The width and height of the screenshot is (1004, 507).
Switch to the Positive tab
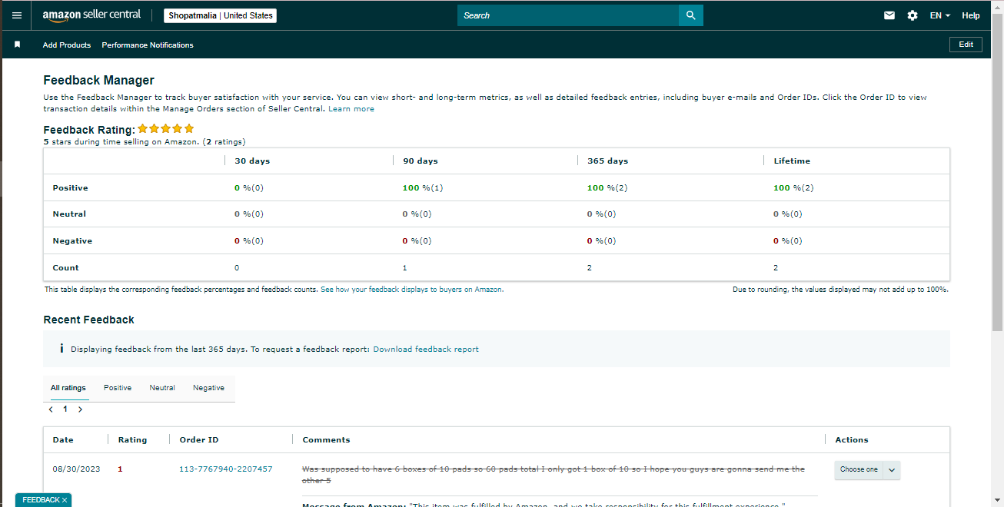coord(118,388)
